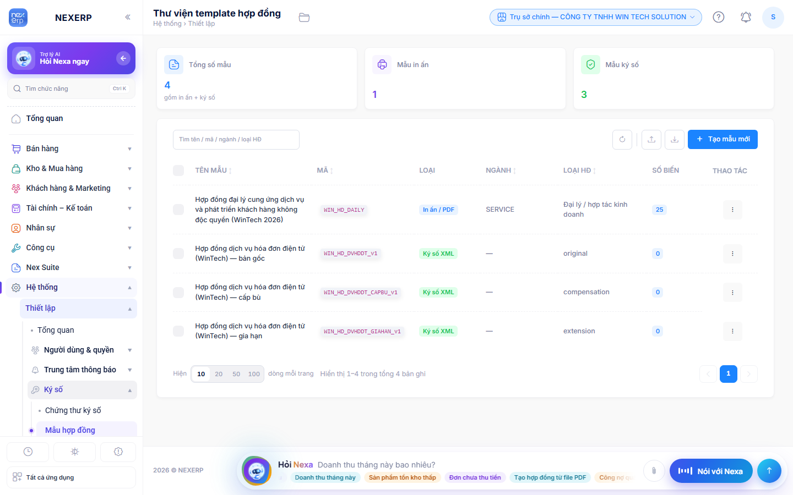This screenshot has width=793, height=495.
Task: Expand the Tài chính – Kế toán menu
Action: click(72, 208)
